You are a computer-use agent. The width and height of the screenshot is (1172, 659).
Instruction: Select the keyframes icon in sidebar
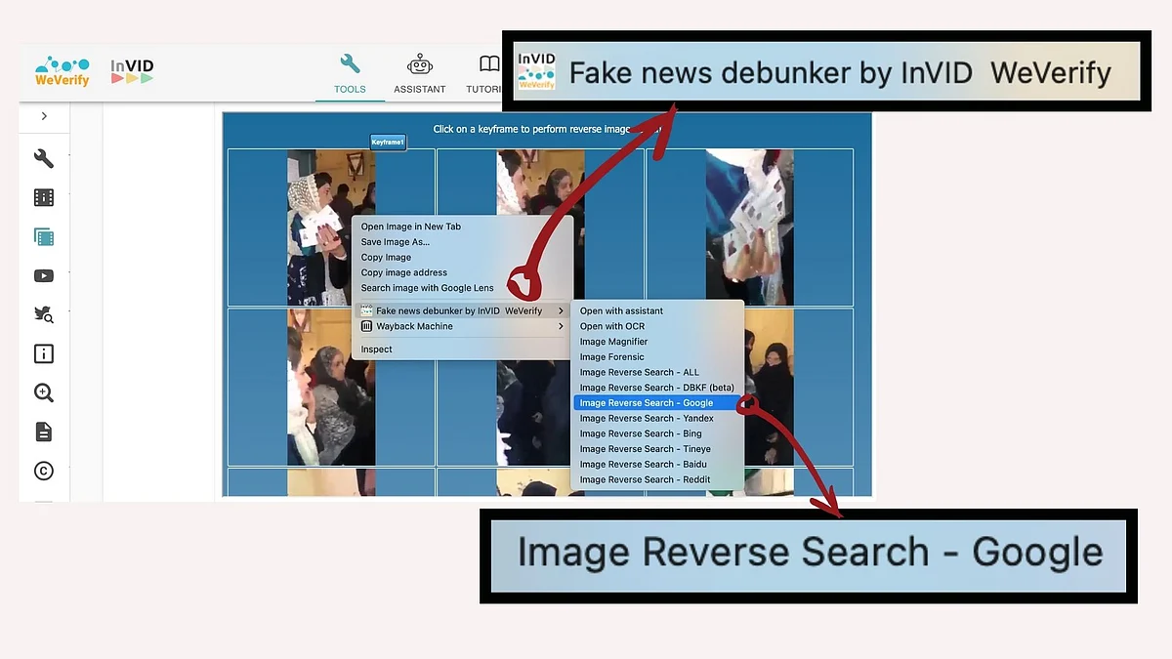[43, 236]
